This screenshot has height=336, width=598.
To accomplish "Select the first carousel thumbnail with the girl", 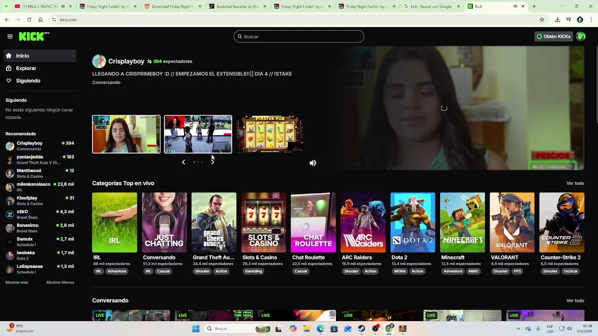I will (x=126, y=134).
